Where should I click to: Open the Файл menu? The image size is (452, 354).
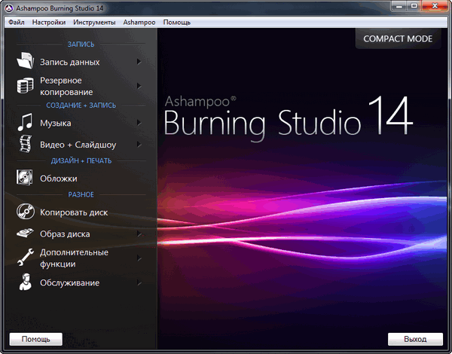pos(17,22)
